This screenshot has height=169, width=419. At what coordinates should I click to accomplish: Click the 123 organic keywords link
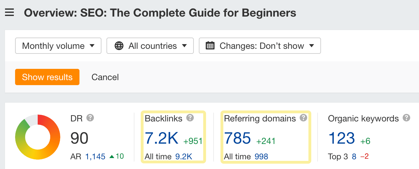pyautogui.click(x=341, y=138)
